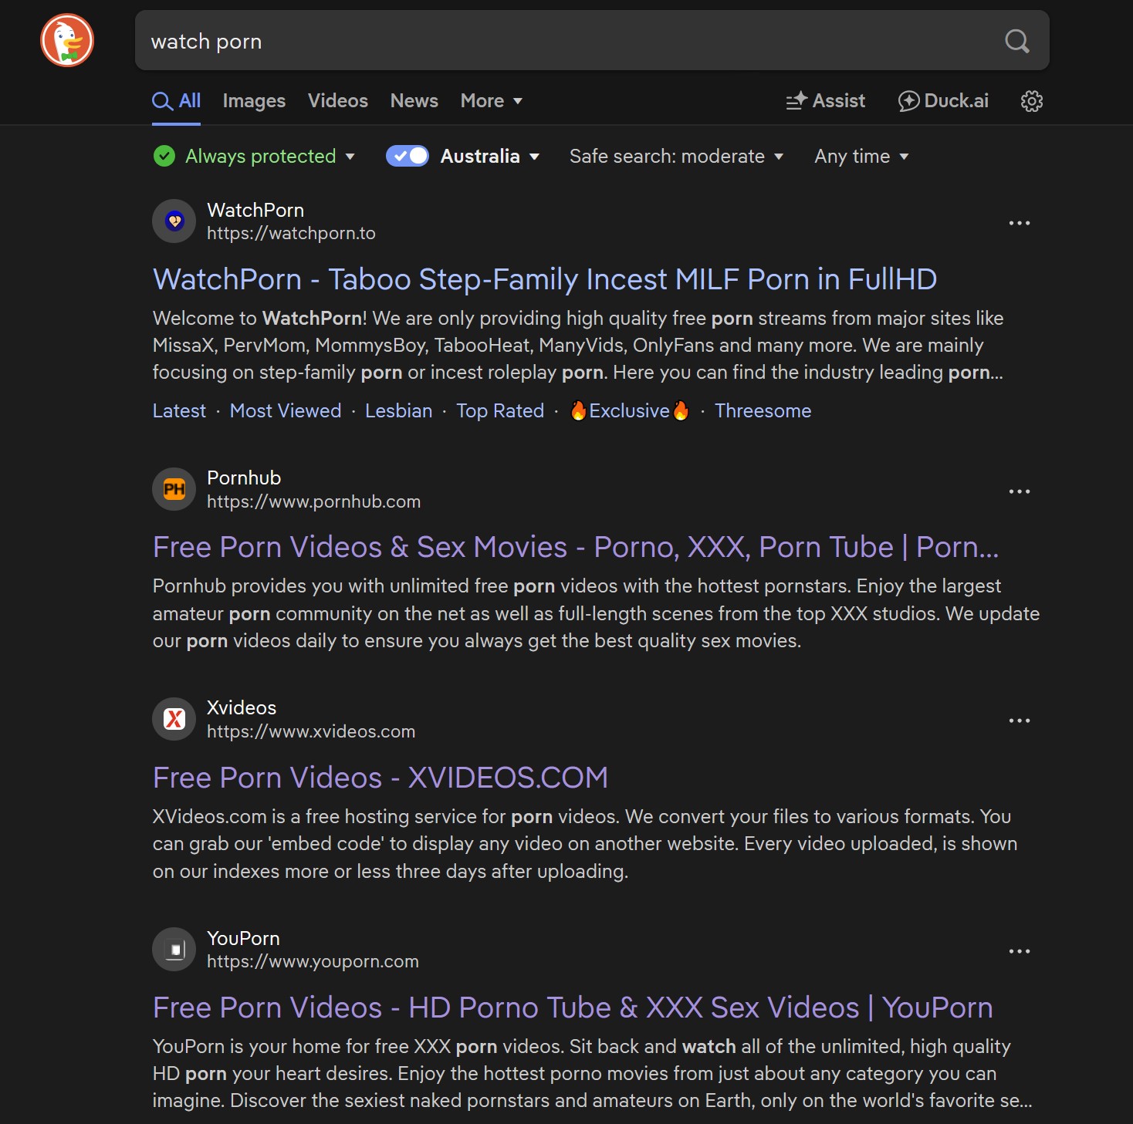This screenshot has height=1124, width=1133.
Task: Click the Assist sparkle icon
Action: click(796, 101)
